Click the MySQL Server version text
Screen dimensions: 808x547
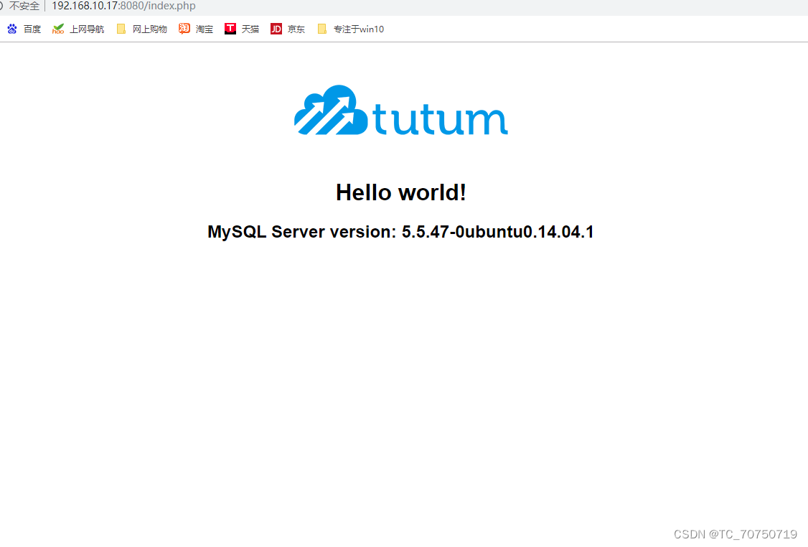pyautogui.click(x=400, y=231)
